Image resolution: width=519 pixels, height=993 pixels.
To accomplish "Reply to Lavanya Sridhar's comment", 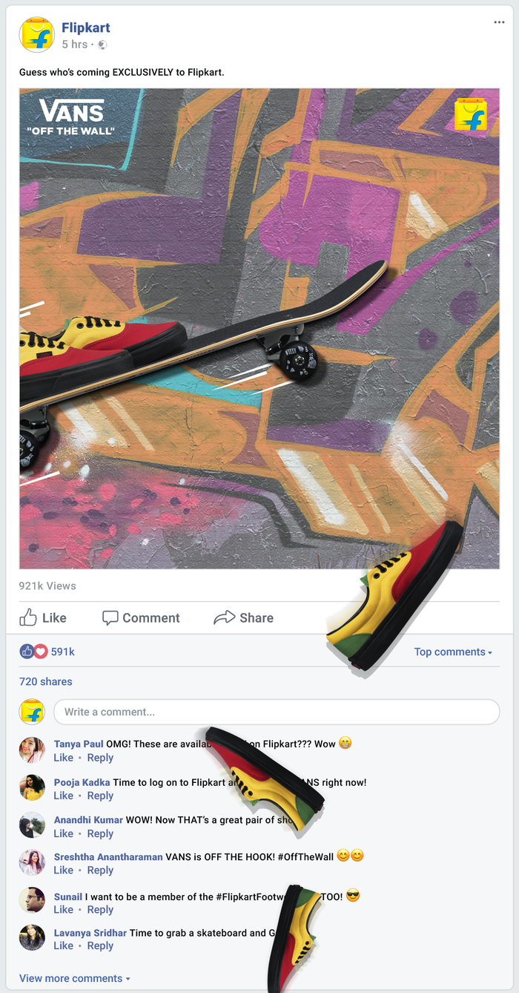I will (x=100, y=946).
